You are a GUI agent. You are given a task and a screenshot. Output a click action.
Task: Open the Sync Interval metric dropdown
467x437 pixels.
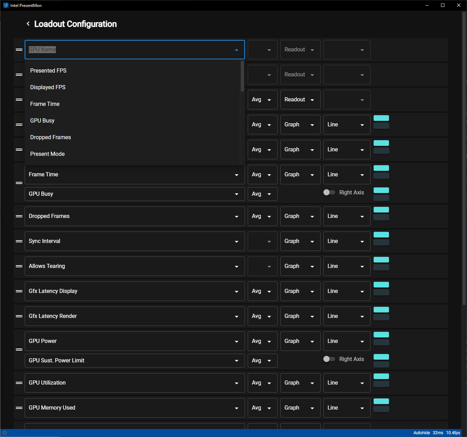pyautogui.click(x=135, y=241)
